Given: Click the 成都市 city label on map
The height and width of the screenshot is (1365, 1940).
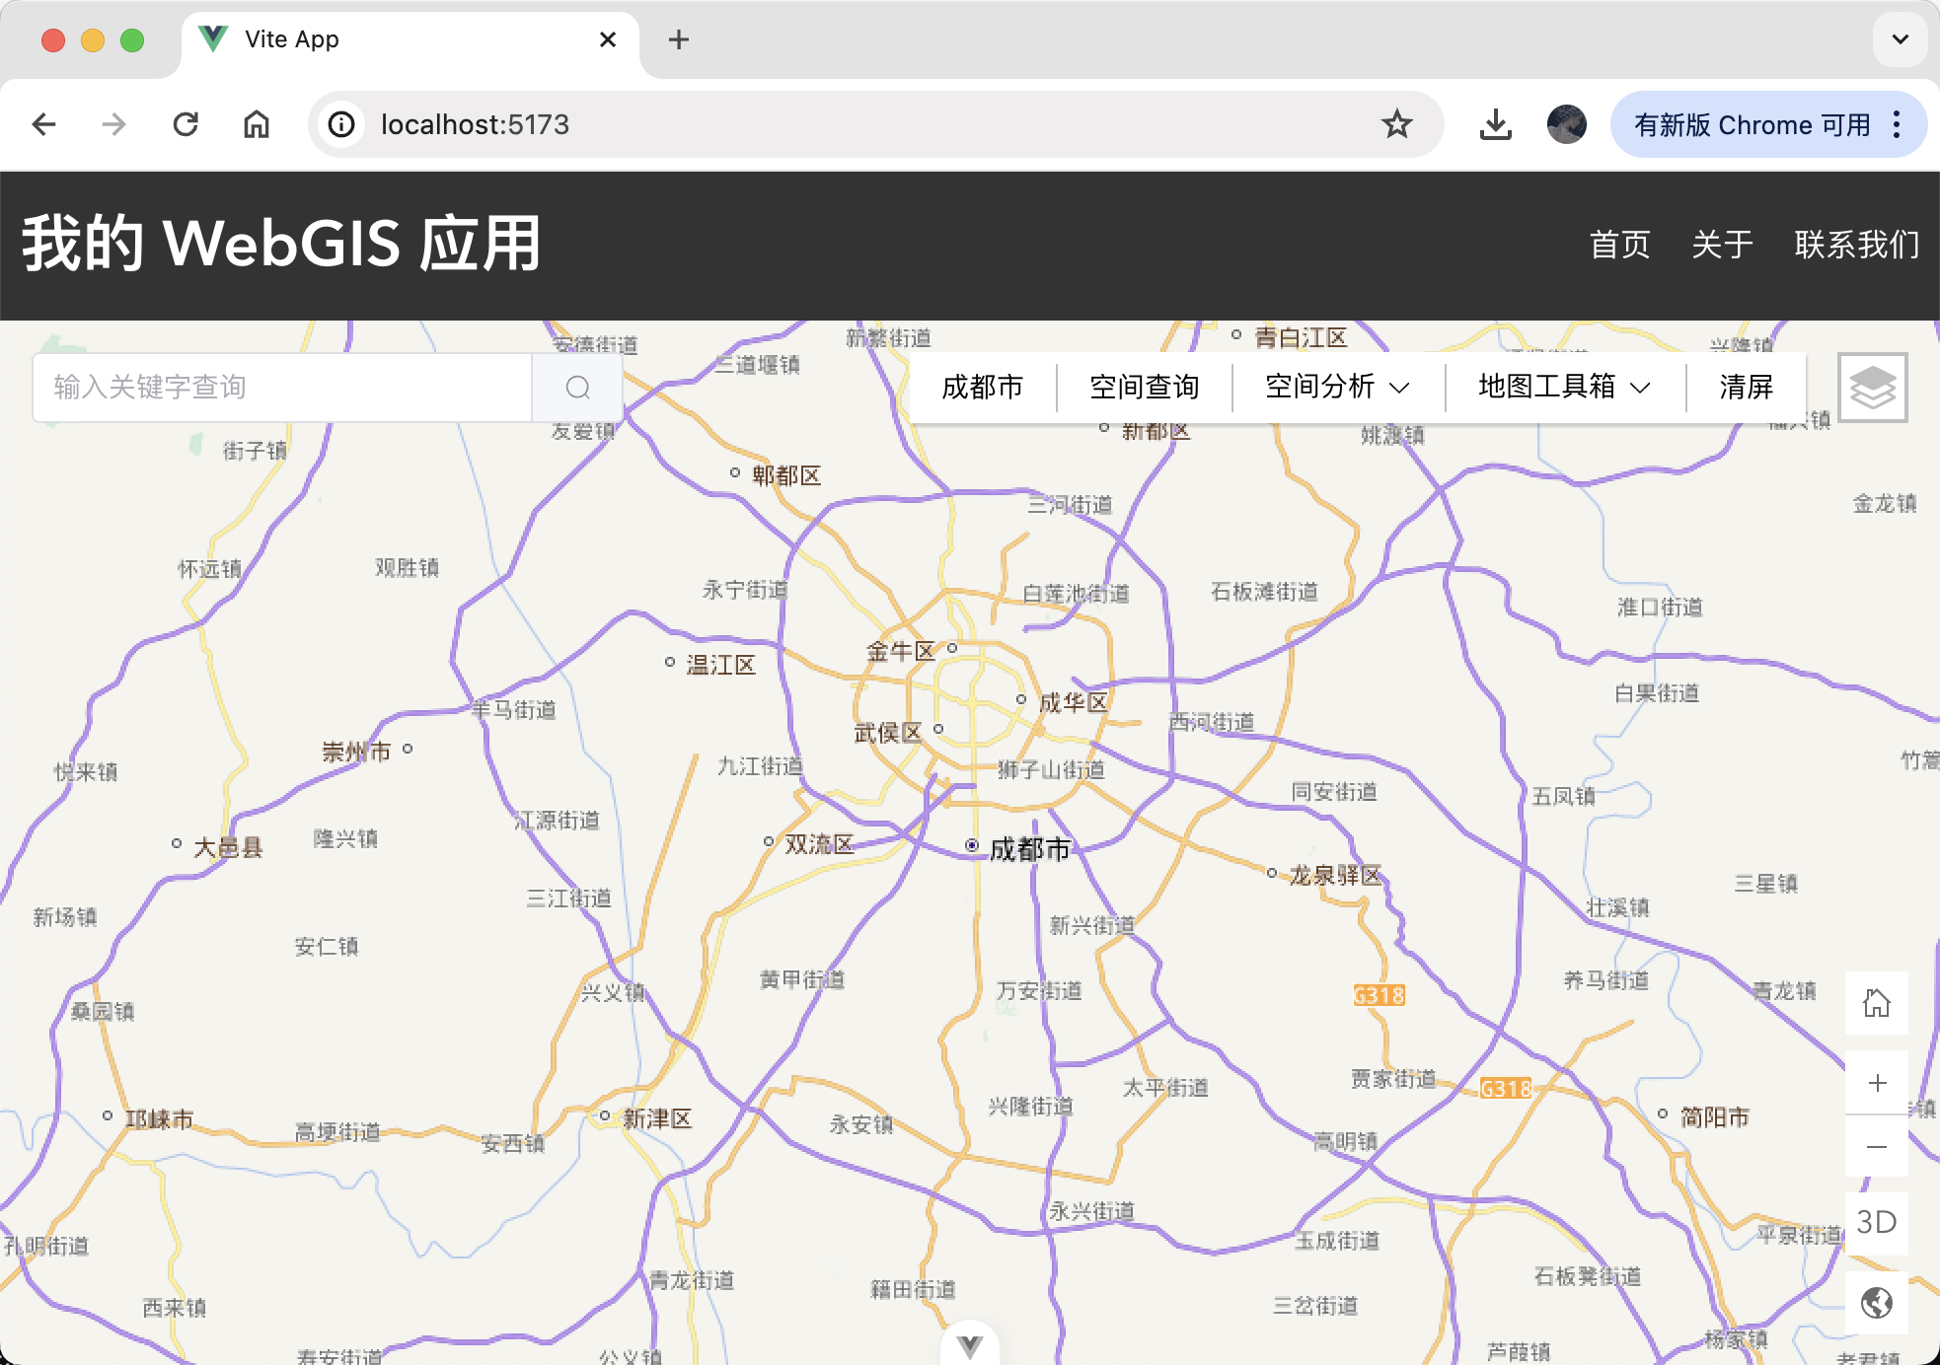Looking at the screenshot, I should coord(1030,849).
